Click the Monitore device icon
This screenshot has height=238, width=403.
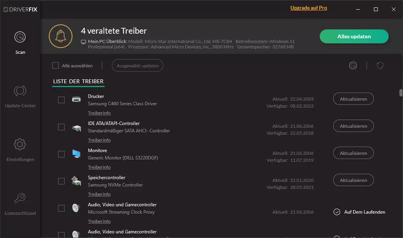coord(76,154)
